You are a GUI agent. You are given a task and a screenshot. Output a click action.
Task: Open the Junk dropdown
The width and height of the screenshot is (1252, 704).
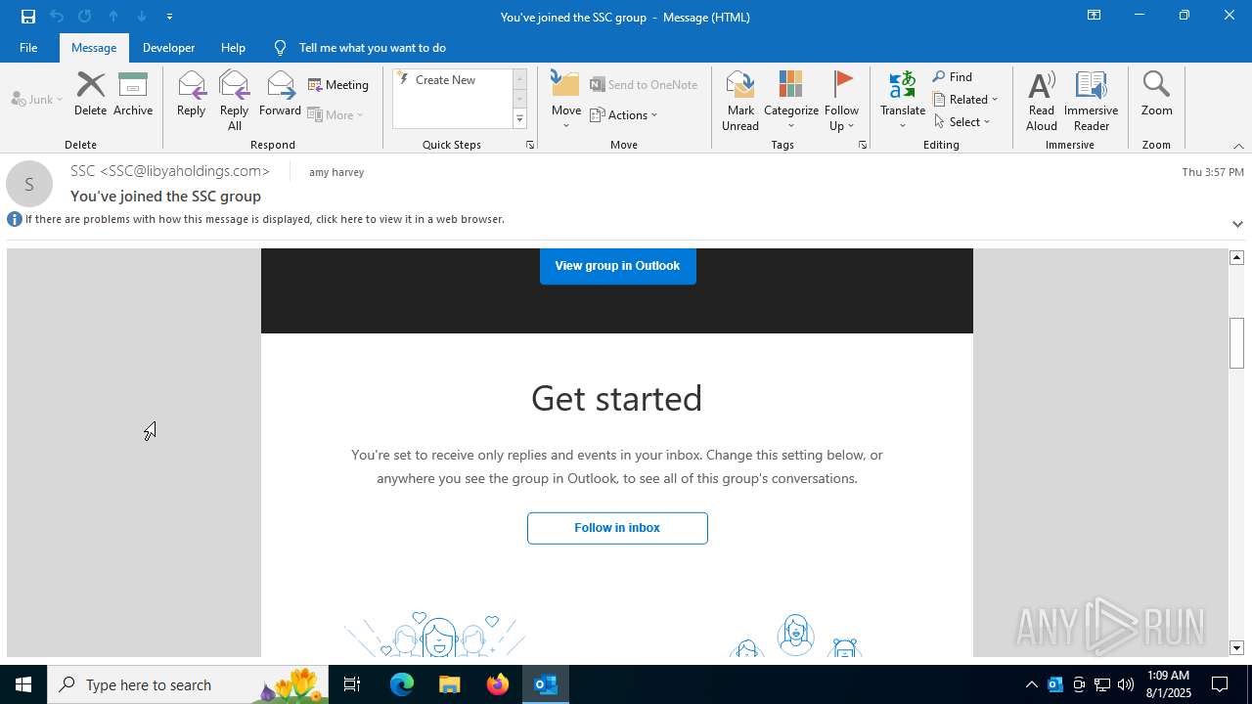click(37, 99)
